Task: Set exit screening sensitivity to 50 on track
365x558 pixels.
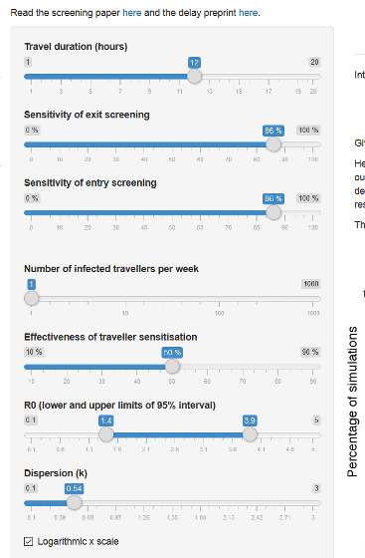Action: [172, 144]
